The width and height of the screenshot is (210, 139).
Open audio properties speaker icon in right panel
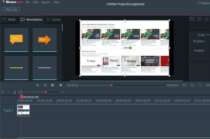click(x=199, y=19)
